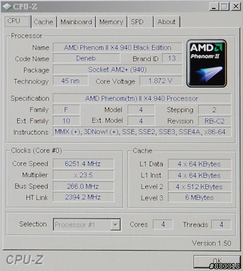Click the Revision value RB-C2
The height and width of the screenshot is (271, 243).
(x=214, y=121)
